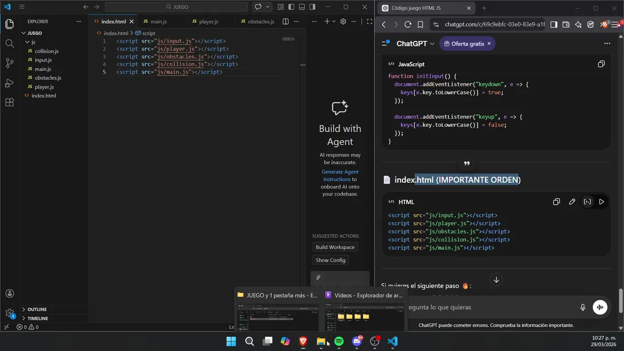This screenshot has height=351, width=624.
Task: Toggle the primary side bar visibility
Action: 291,7
